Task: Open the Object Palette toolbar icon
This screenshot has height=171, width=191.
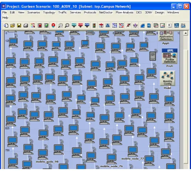Action: (33, 26)
